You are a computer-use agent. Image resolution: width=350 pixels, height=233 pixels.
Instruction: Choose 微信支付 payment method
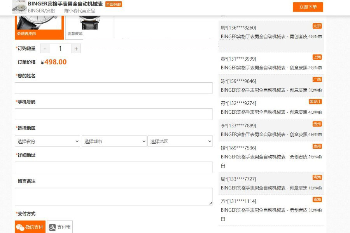pyautogui.click(x=30, y=227)
